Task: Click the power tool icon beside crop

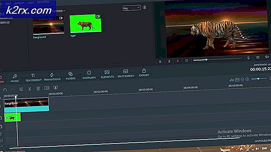Action: coord(55,87)
